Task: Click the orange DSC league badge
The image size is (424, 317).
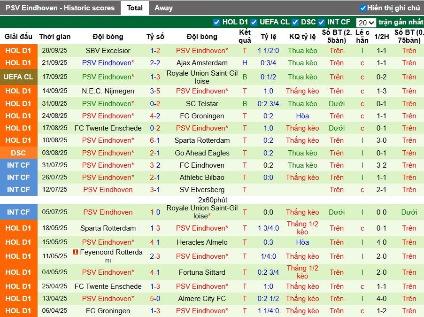Action: point(19,153)
